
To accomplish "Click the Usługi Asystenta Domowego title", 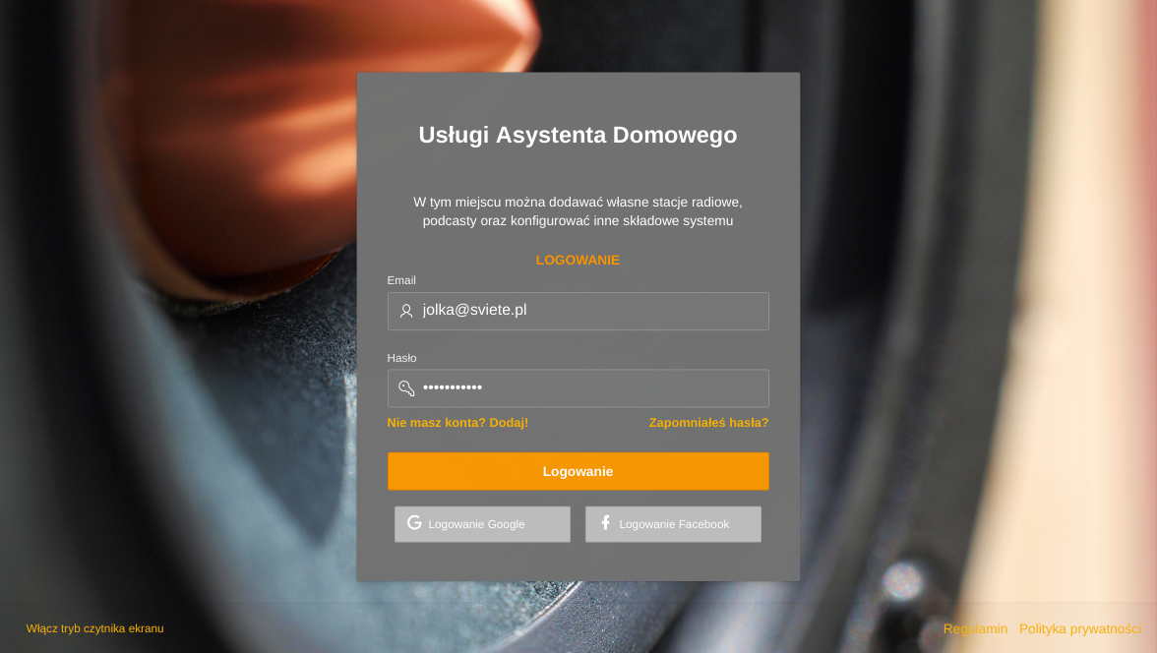I will pos(578,135).
